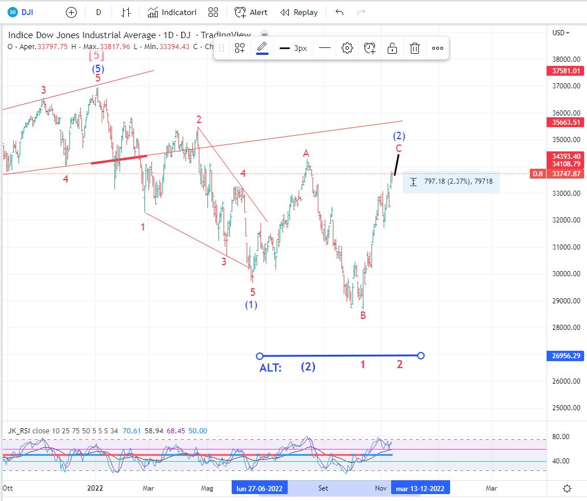587x501 pixels.
Task: Select the short black projection line
Action: (397, 165)
